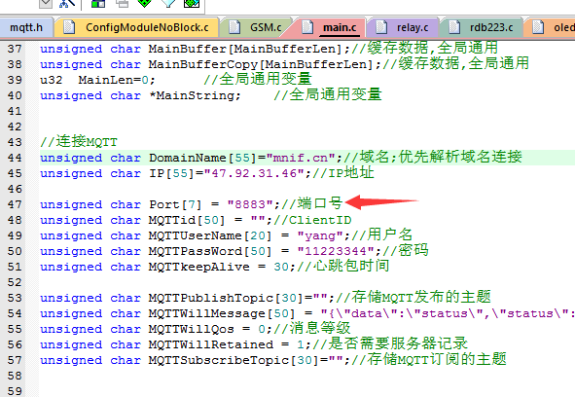Open Options for Target wand icon
Image resolution: width=575 pixels, height=397 pixels.
coord(67,3)
